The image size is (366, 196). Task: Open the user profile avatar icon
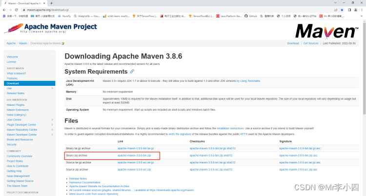coord(356,10)
